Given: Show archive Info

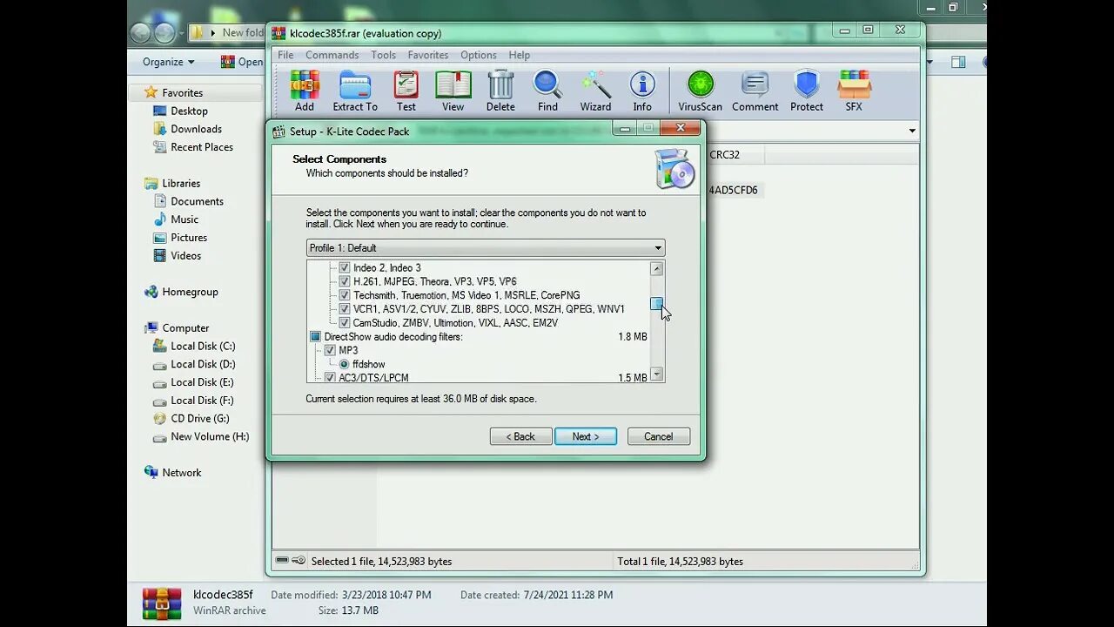Looking at the screenshot, I should tap(642, 91).
